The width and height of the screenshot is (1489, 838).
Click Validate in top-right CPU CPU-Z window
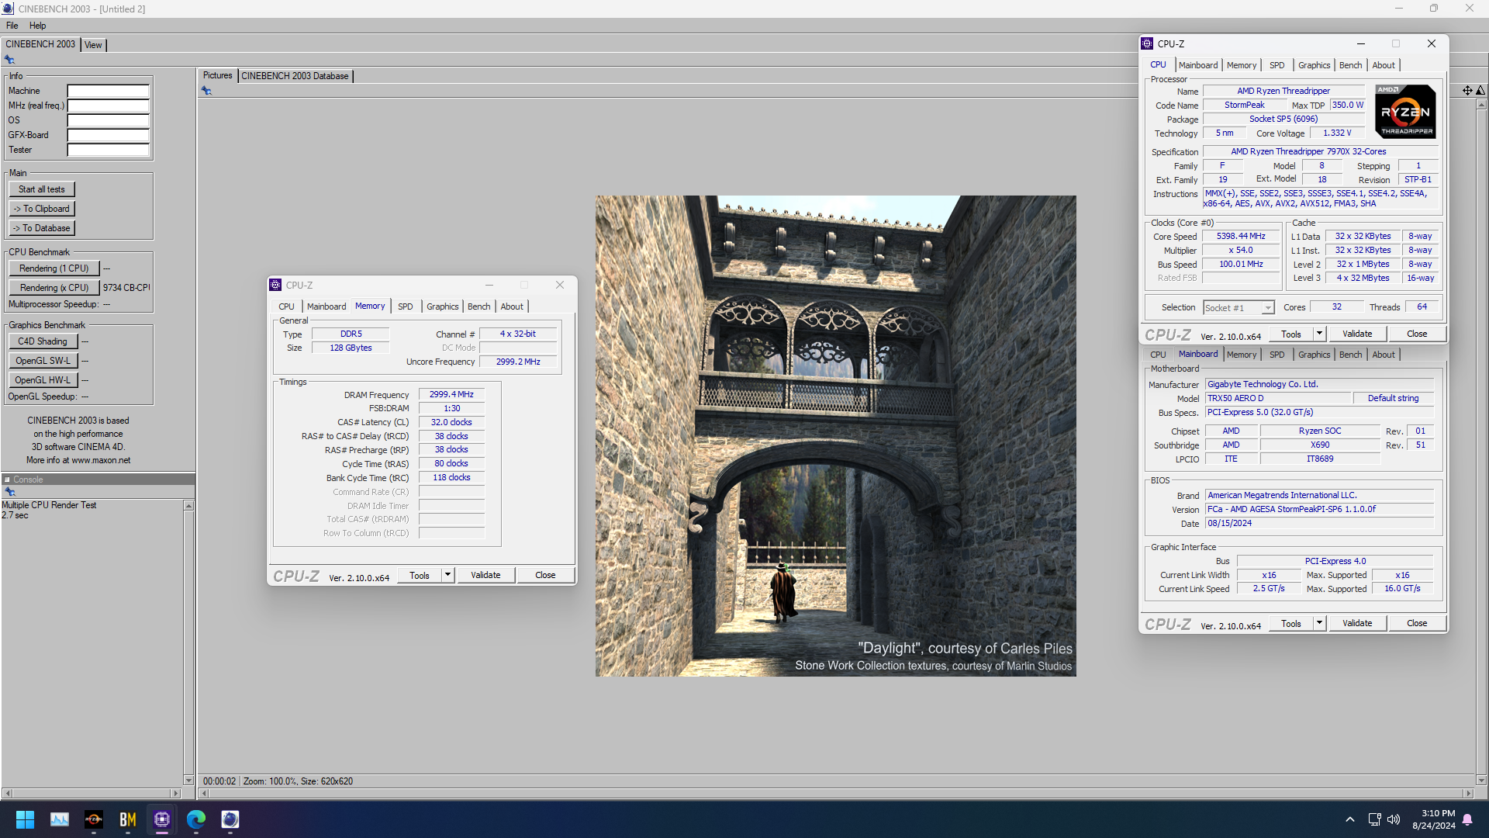(1357, 334)
